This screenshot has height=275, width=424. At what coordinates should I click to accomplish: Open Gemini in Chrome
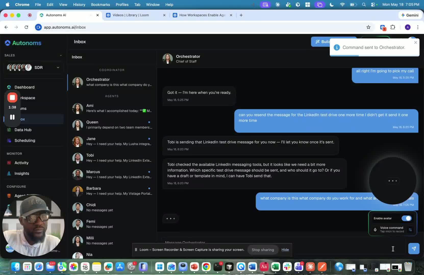[410, 15]
